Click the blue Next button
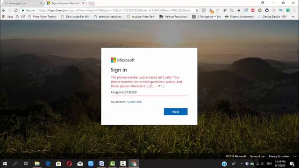299x168 pixels. pyautogui.click(x=176, y=112)
